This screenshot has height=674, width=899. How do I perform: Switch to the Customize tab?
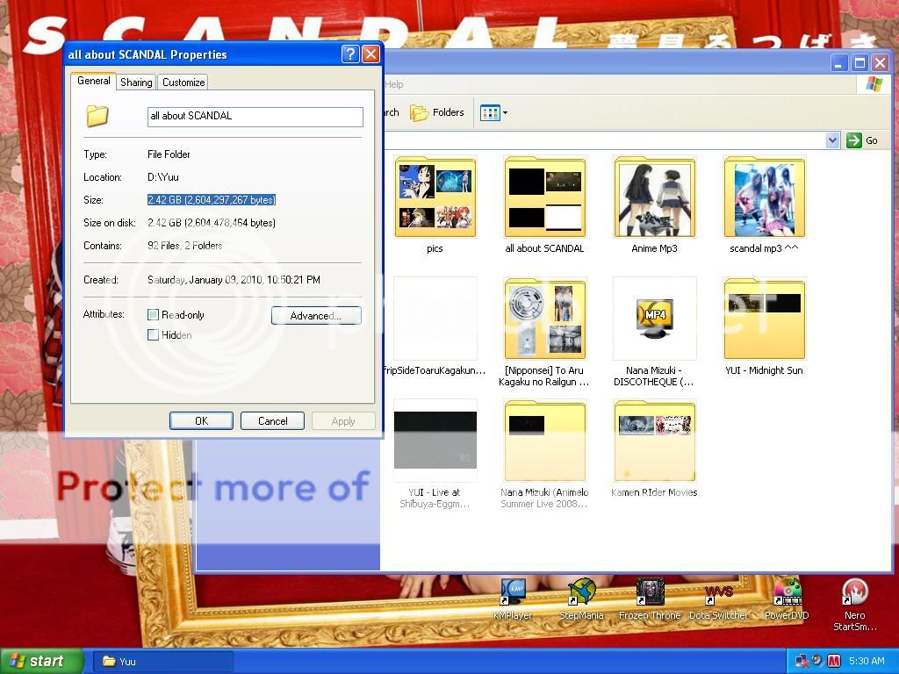pos(183,82)
